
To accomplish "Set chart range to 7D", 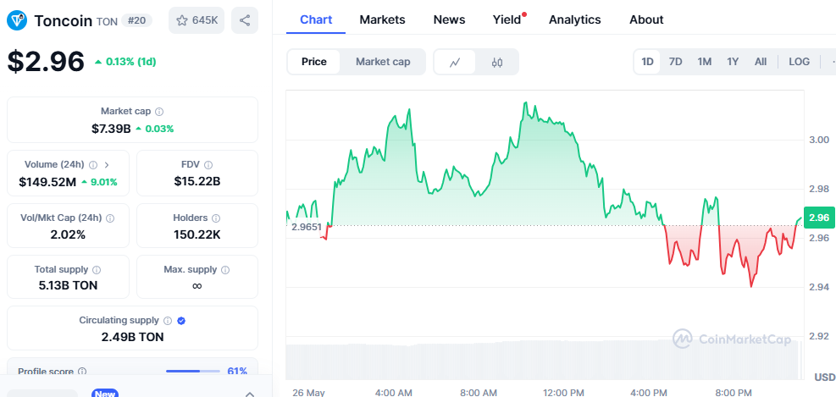I will pyautogui.click(x=676, y=62).
